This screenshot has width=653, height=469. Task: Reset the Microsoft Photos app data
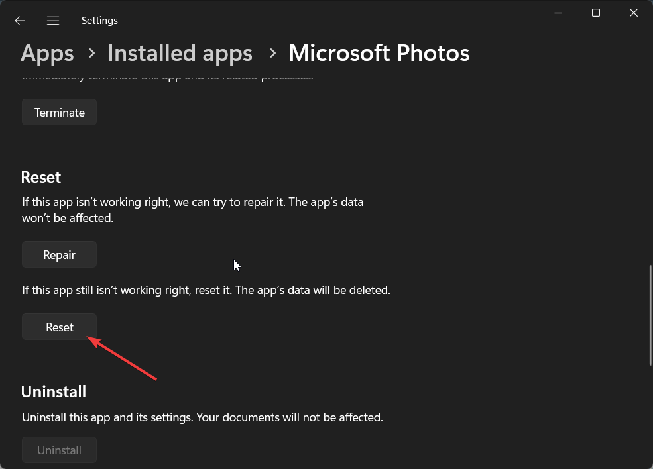pyautogui.click(x=59, y=327)
